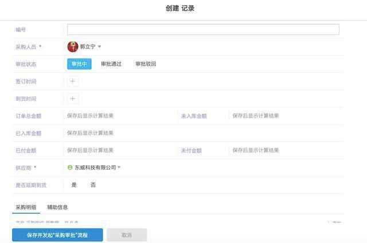Click the 郭立宁 avatar picture

73,47
